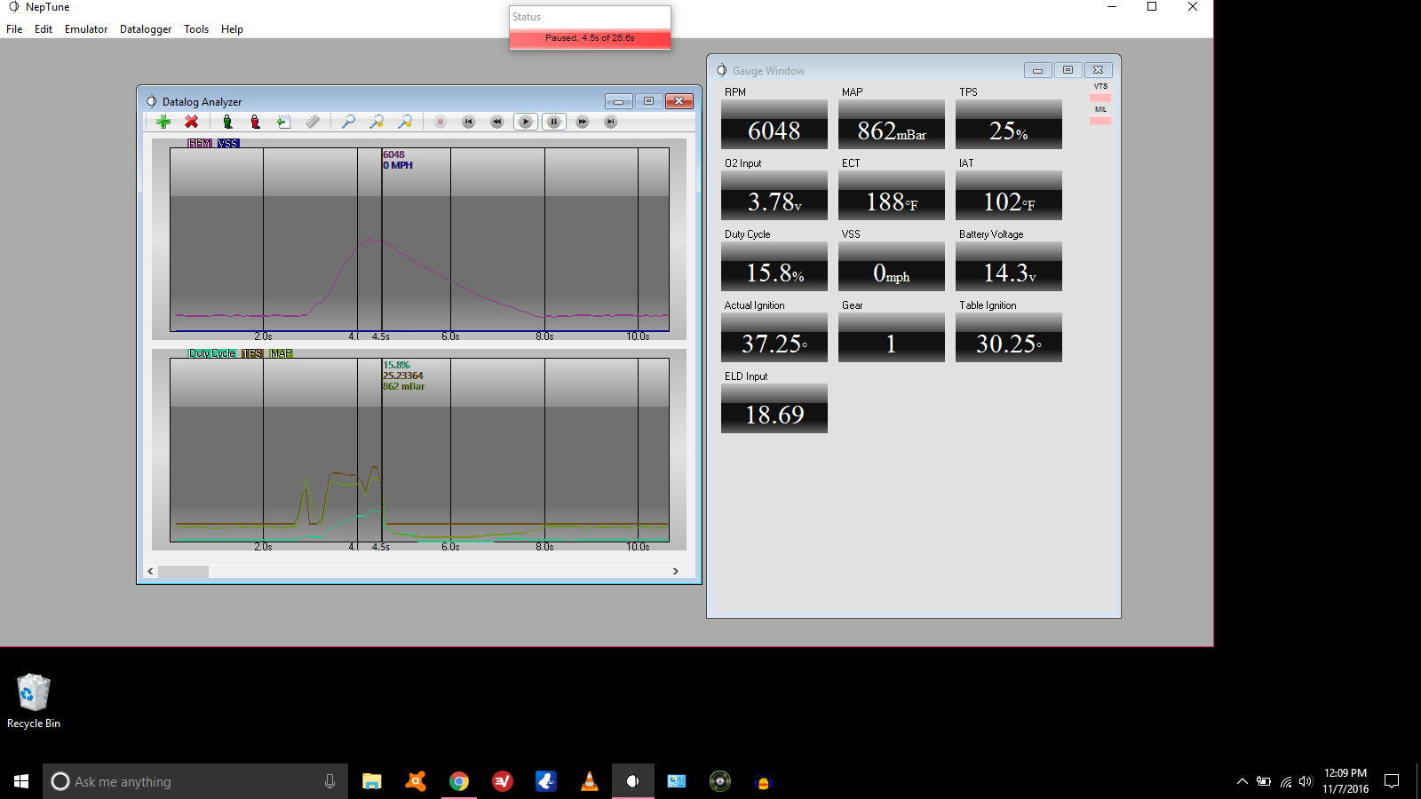Click the zoom out magnifier icon
The image size is (1421, 799).
405,123
